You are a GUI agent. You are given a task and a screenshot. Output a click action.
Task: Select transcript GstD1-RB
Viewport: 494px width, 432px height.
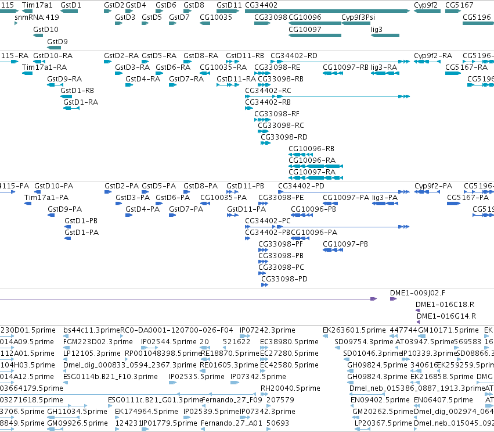point(77,91)
